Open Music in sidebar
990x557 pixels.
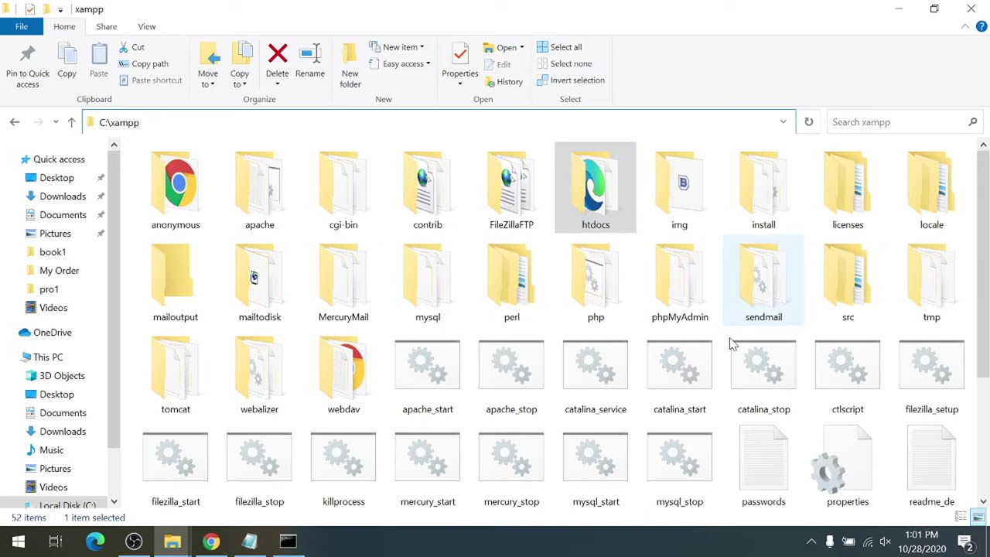tap(51, 450)
